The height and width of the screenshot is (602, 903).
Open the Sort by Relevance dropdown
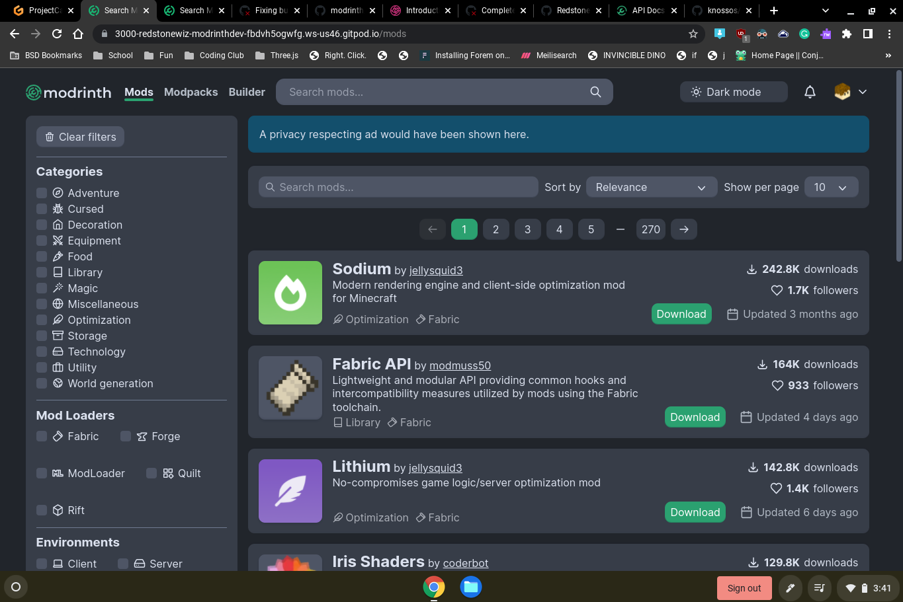pyautogui.click(x=652, y=187)
